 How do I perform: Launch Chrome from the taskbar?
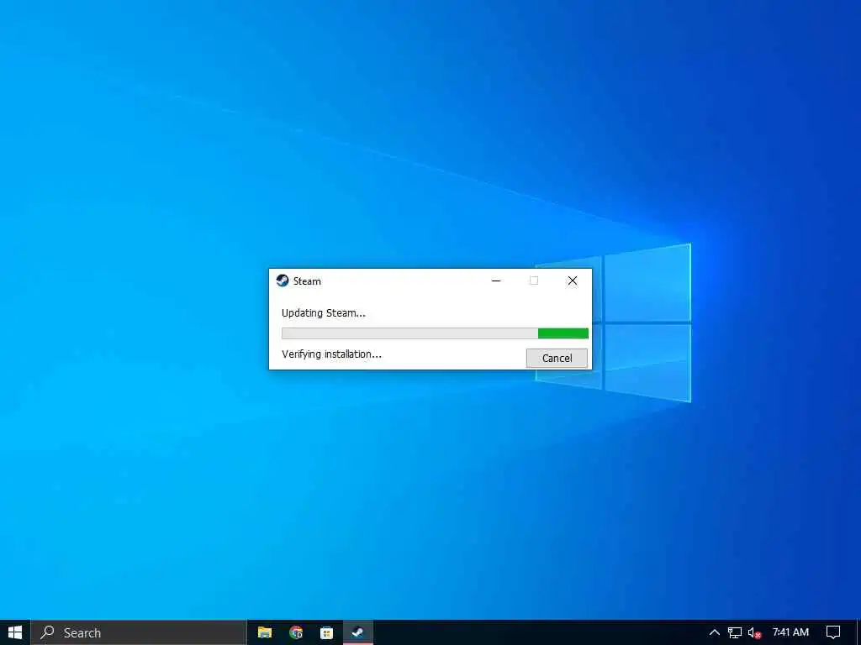point(296,632)
